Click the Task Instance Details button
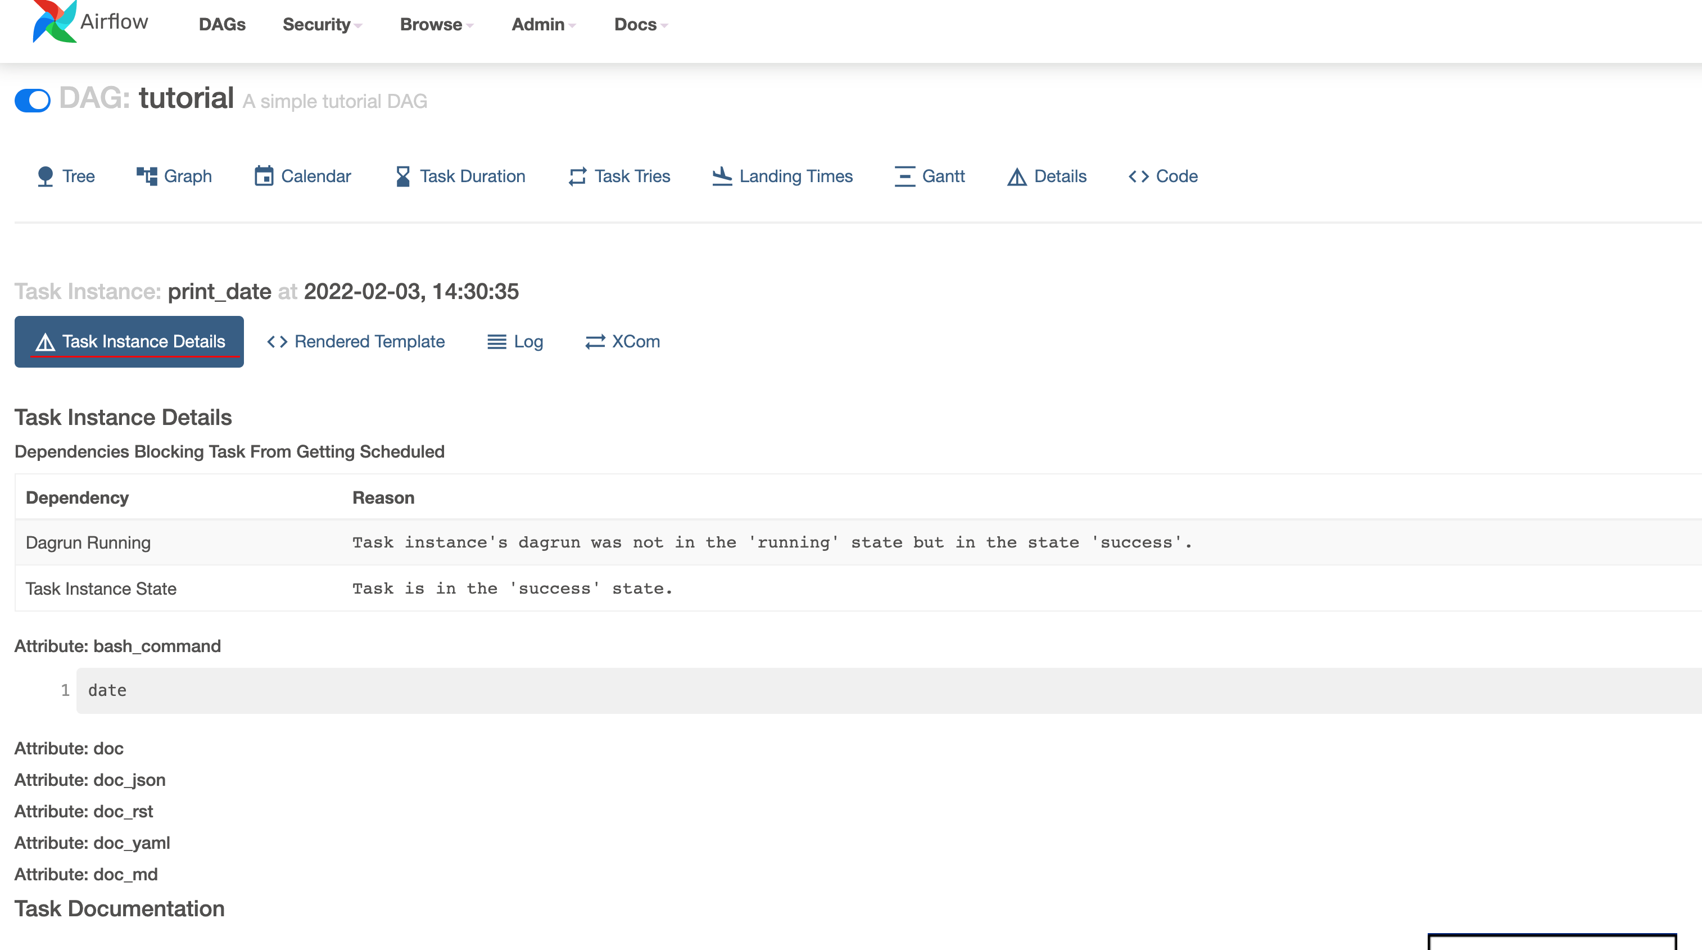1702x950 pixels. click(129, 342)
